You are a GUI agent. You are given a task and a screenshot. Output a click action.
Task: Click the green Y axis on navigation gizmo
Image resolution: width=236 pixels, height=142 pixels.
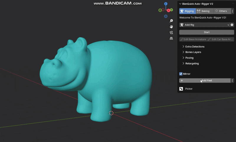coord(171,10)
